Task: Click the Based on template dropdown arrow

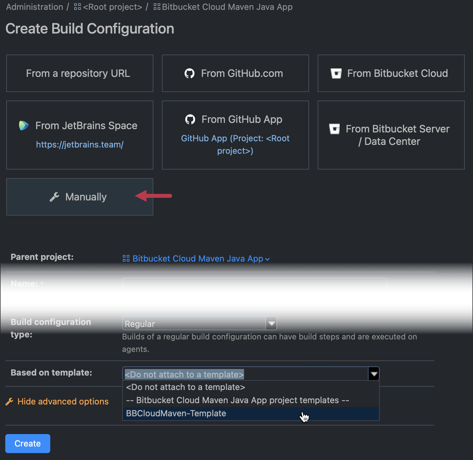Action: pyautogui.click(x=374, y=374)
